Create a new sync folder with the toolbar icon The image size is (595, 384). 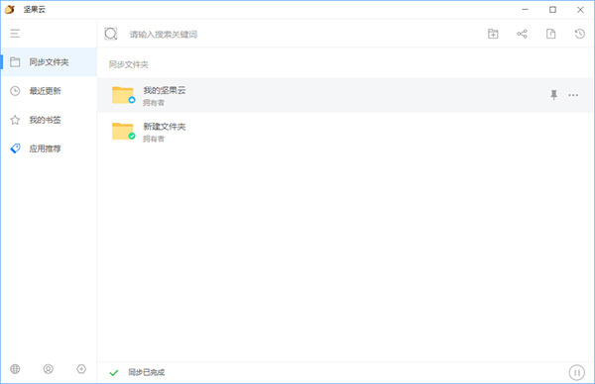pyautogui.click(x=493, y=34)
